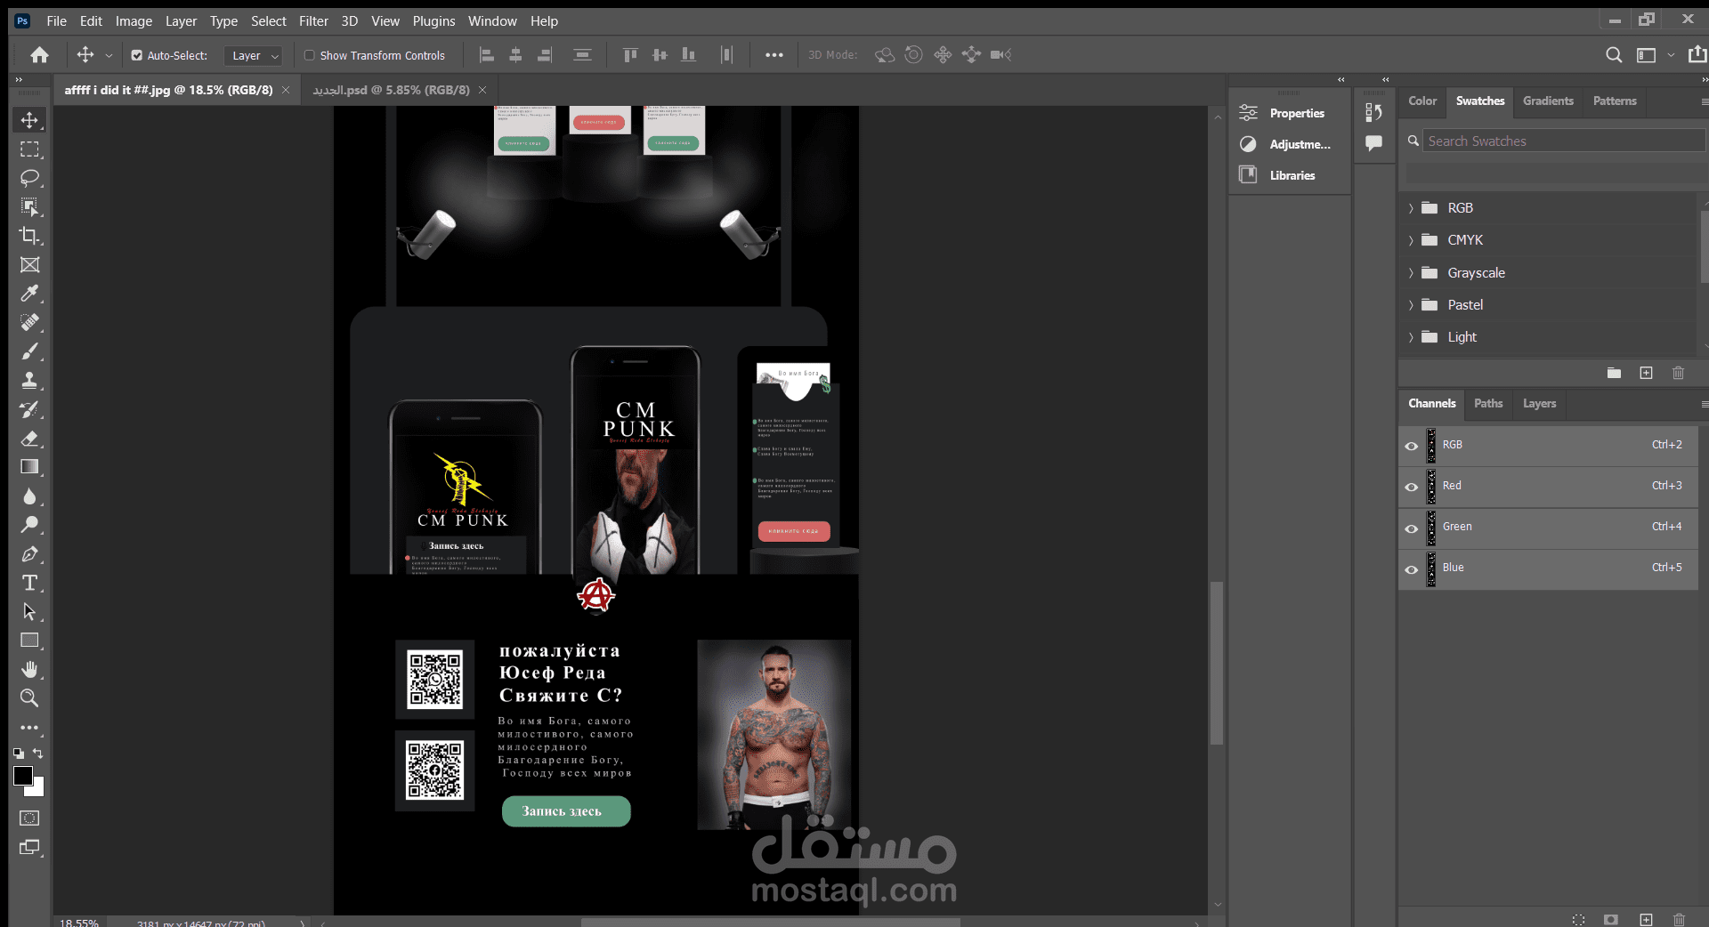The width and height of the screenshot is (1709, 927).
Task: Reset default foreground and background colors
Action: pyautogui.click(x=19, y=753)
